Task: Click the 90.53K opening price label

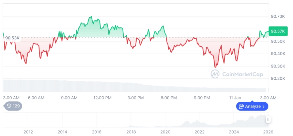Action: (12, 38)
